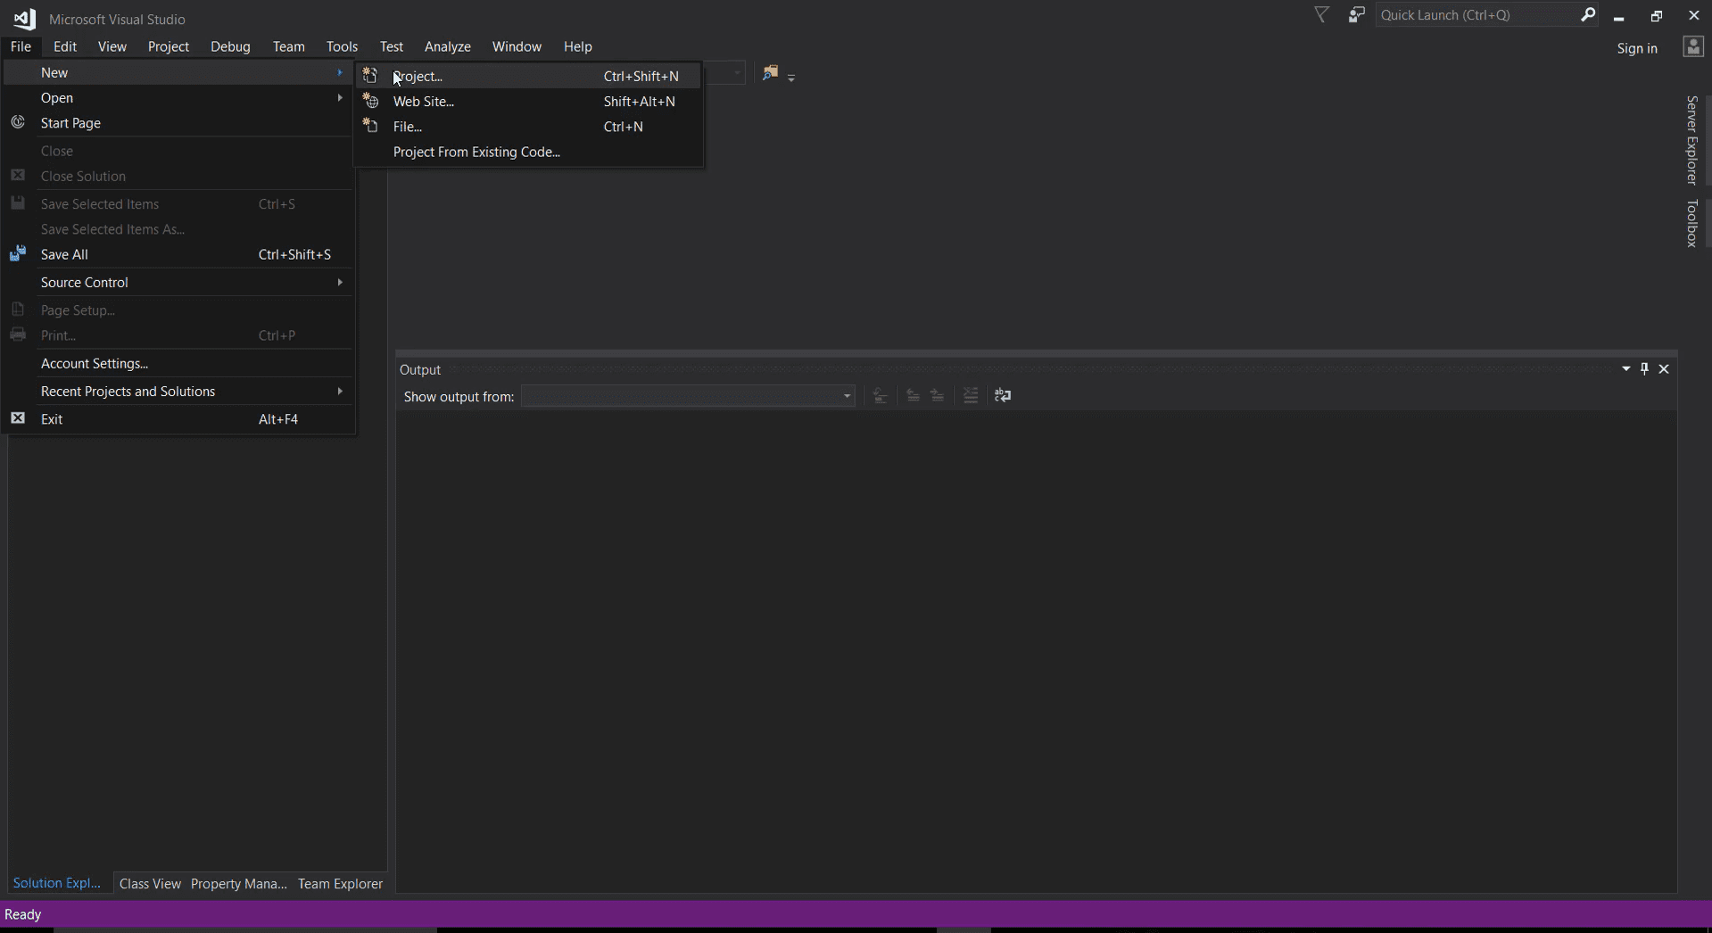Image resolution: width=1712 pixels, height=933 pixels.
Task: Click the account avatar icon
Action: point(1692,47)
